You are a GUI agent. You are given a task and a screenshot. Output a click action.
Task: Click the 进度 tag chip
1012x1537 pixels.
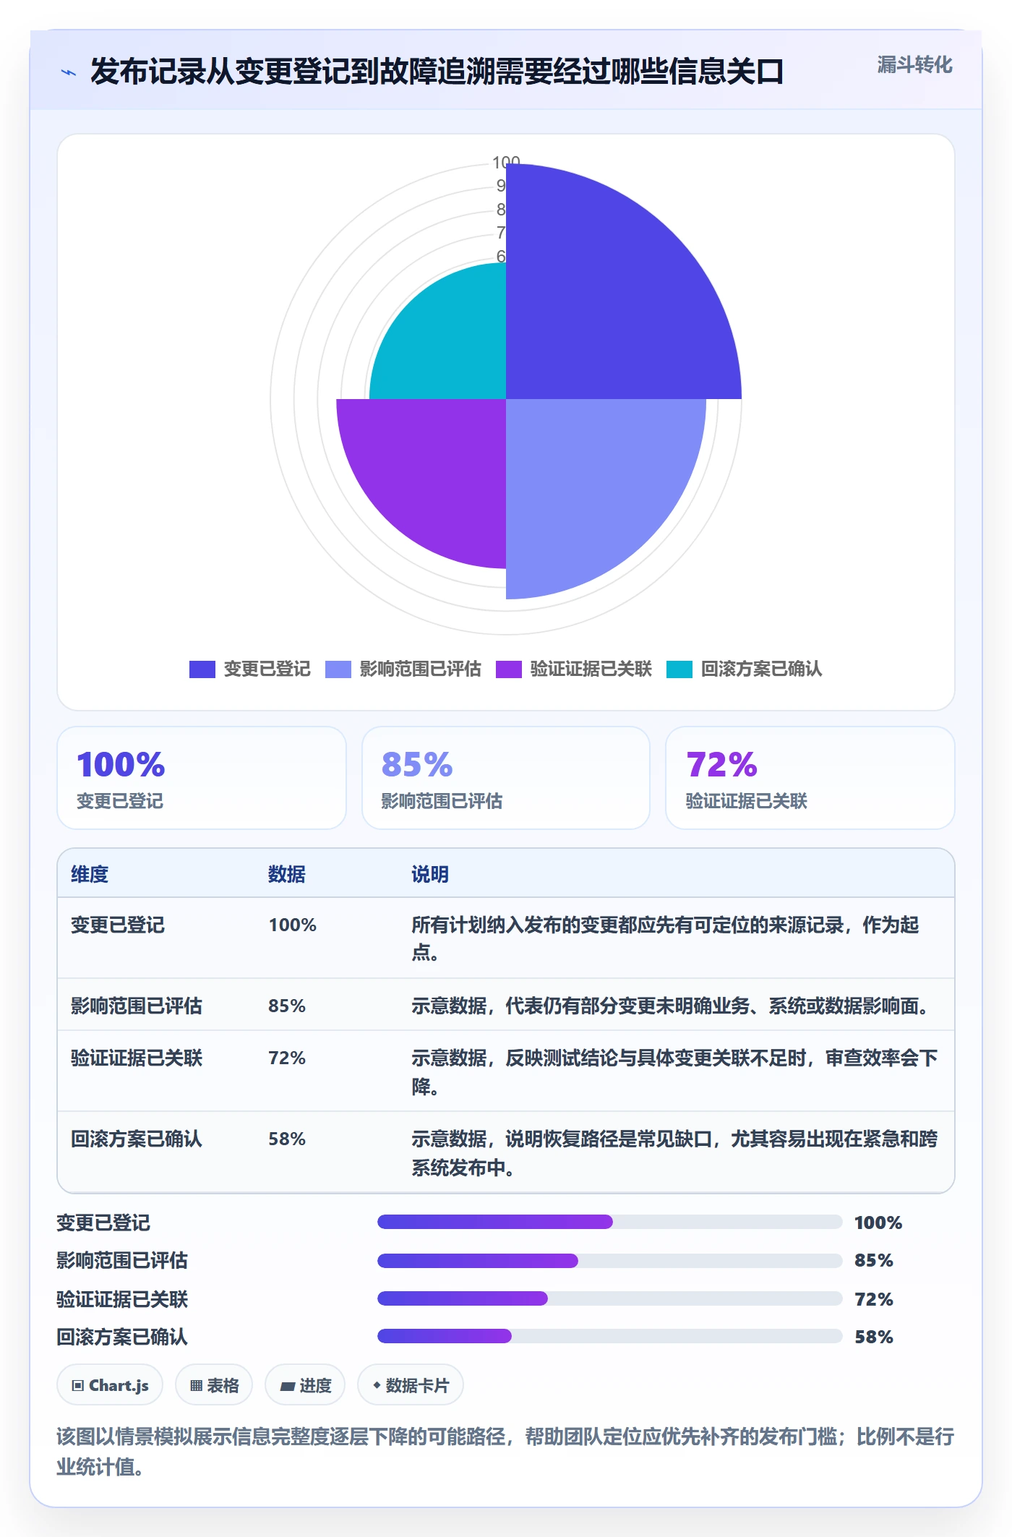305,1385
